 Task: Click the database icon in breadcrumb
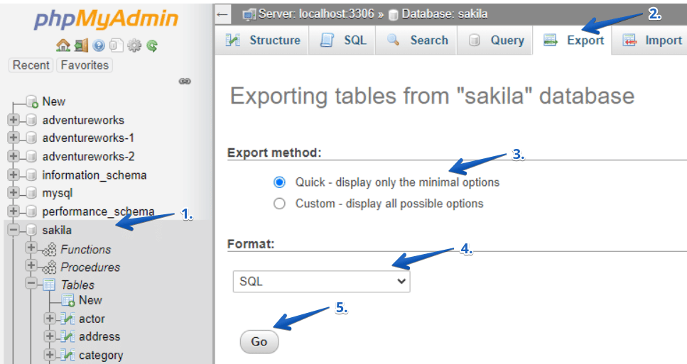(394, 15)
